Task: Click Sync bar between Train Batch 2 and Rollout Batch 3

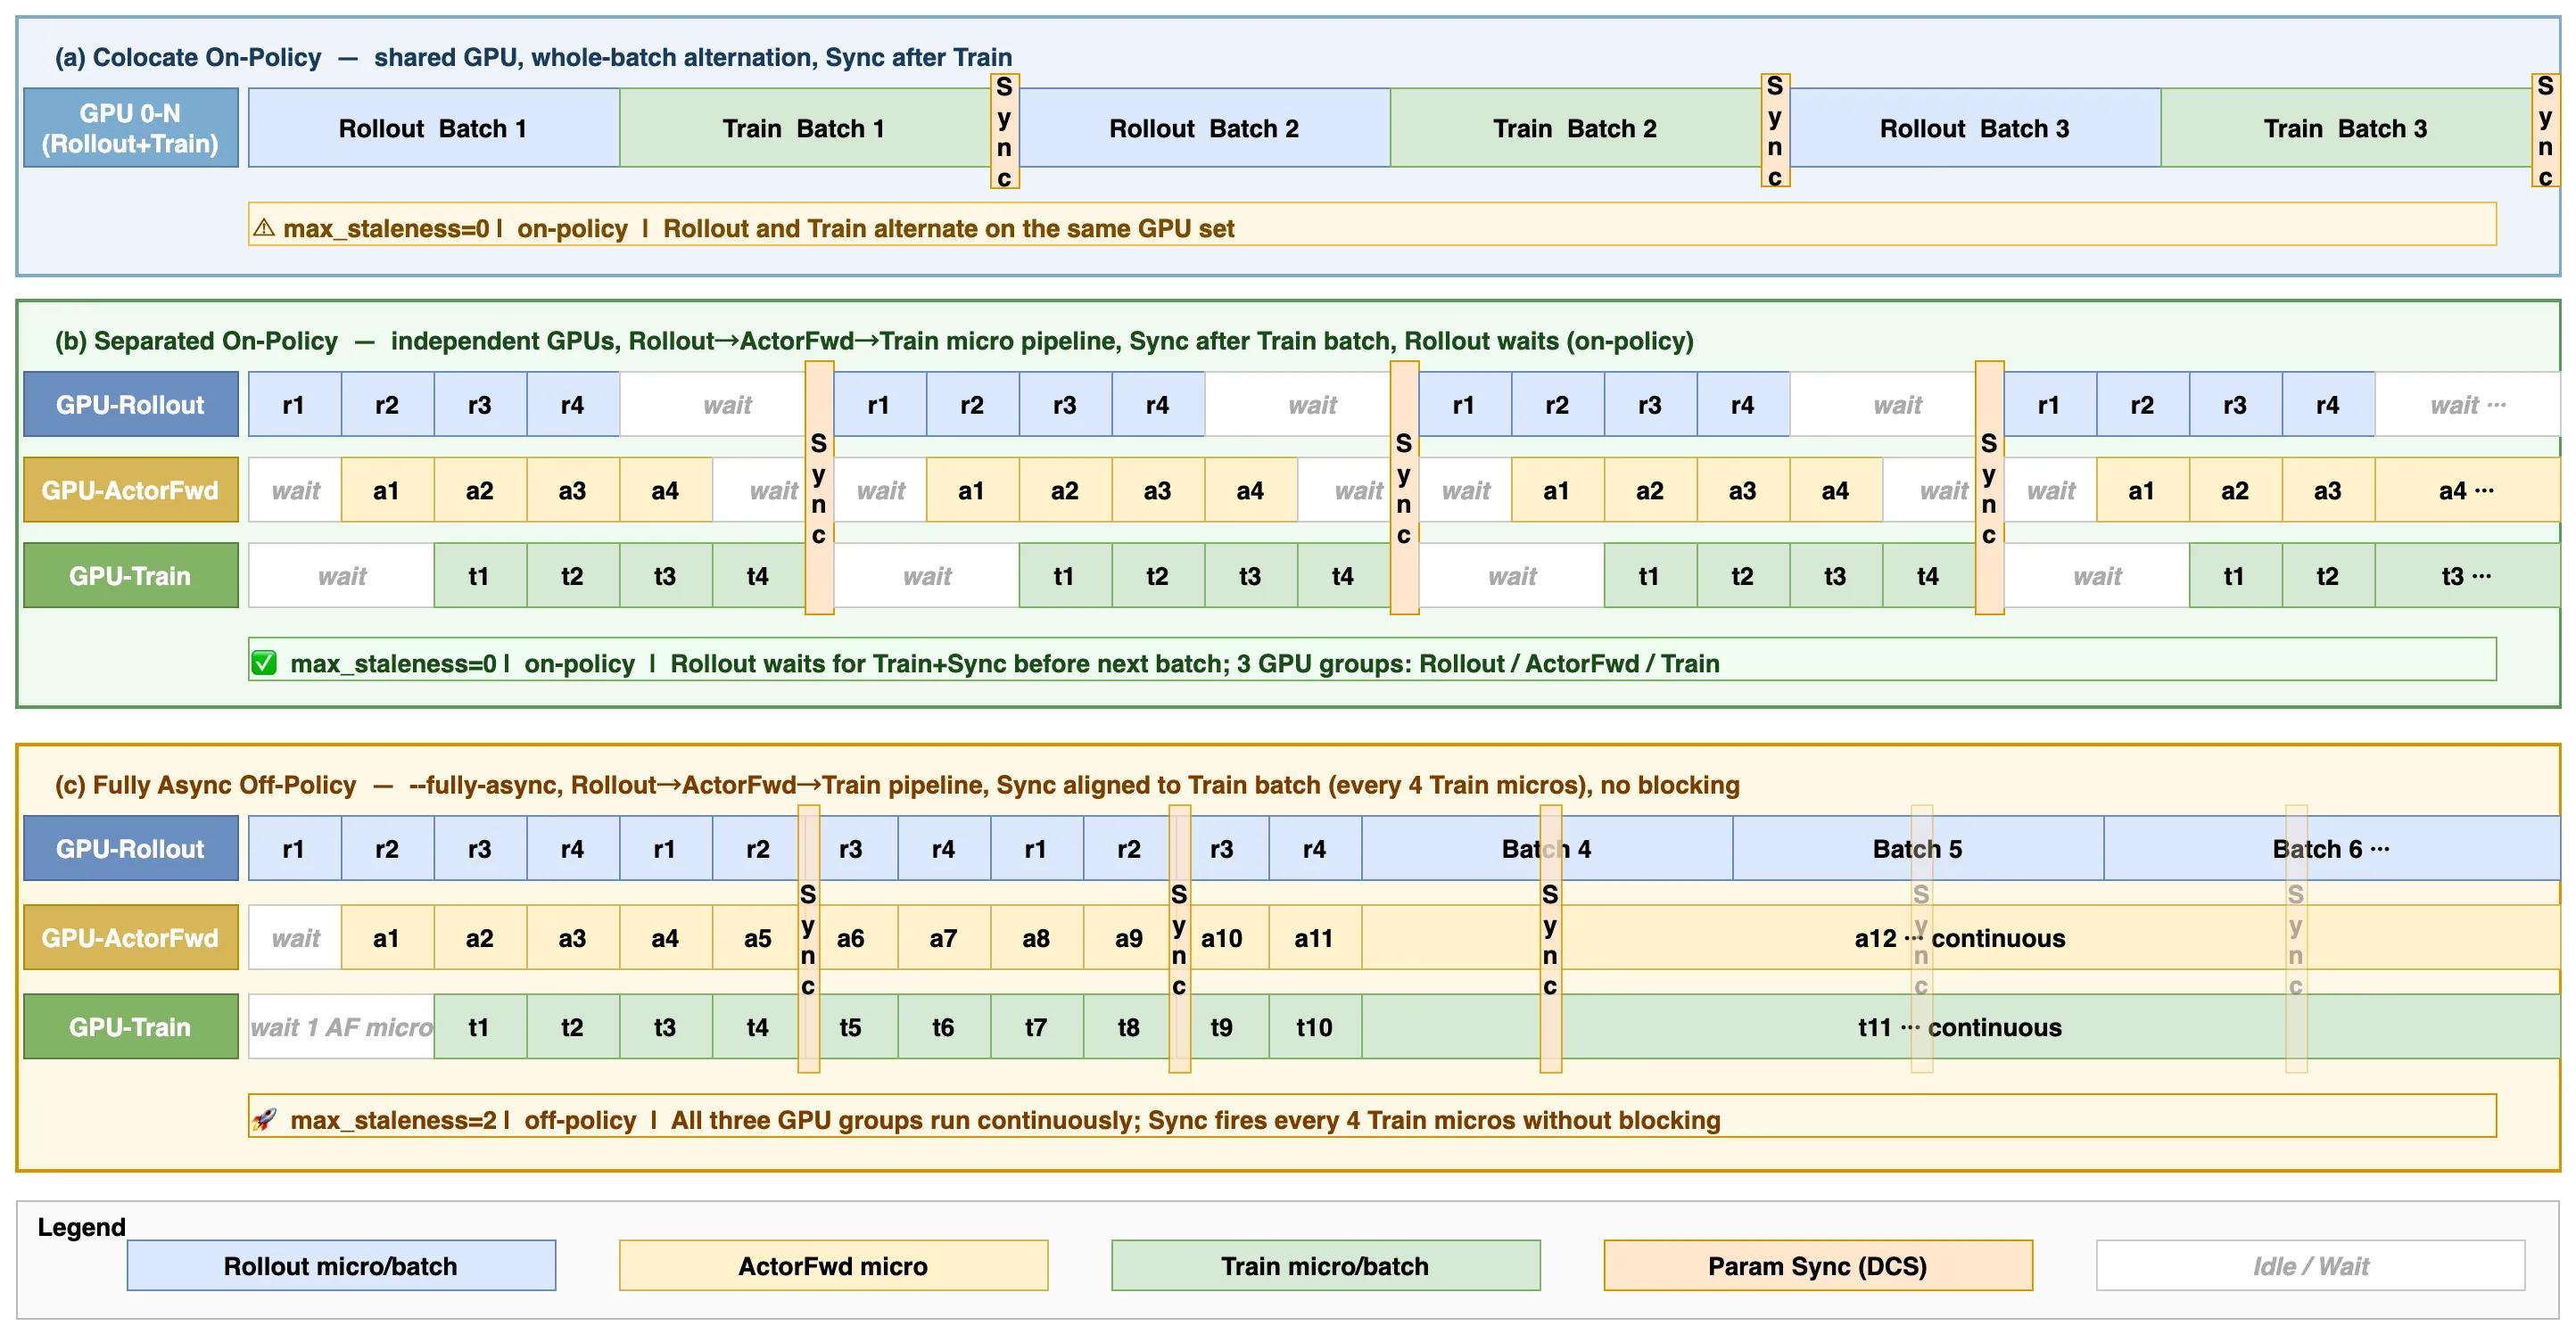Action: [1775, 130]
